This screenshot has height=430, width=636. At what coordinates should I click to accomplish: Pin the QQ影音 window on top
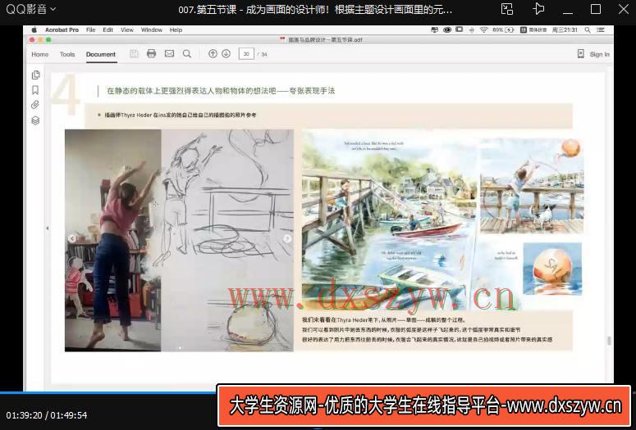pos(538,9)
